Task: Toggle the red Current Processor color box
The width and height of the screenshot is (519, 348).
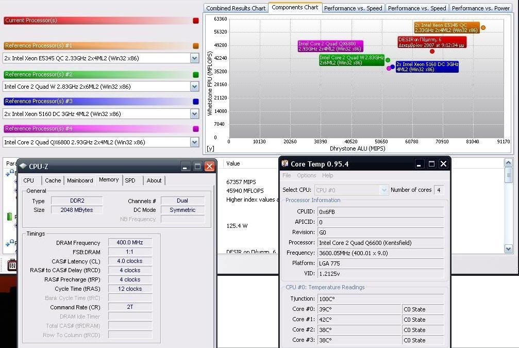Action: 195,21
